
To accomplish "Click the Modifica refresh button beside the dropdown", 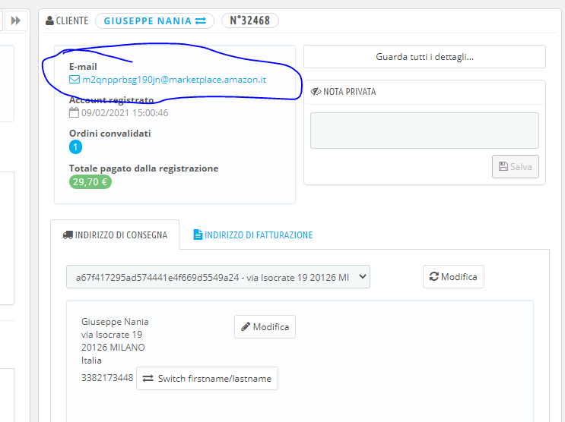I will point(453,277).
